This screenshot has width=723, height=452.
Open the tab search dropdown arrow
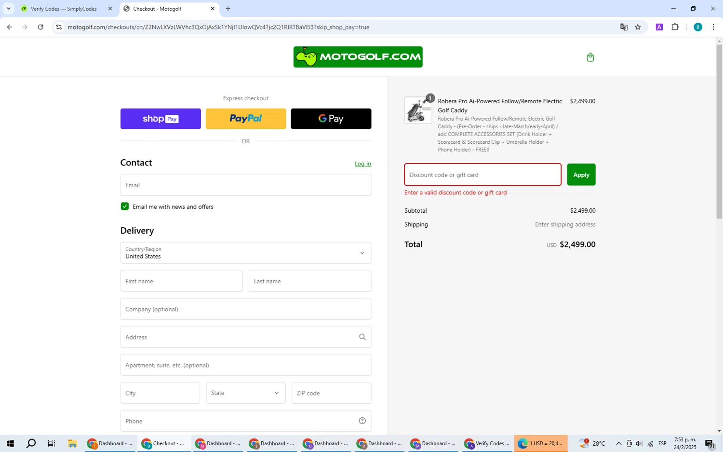[x=8, y=9]
